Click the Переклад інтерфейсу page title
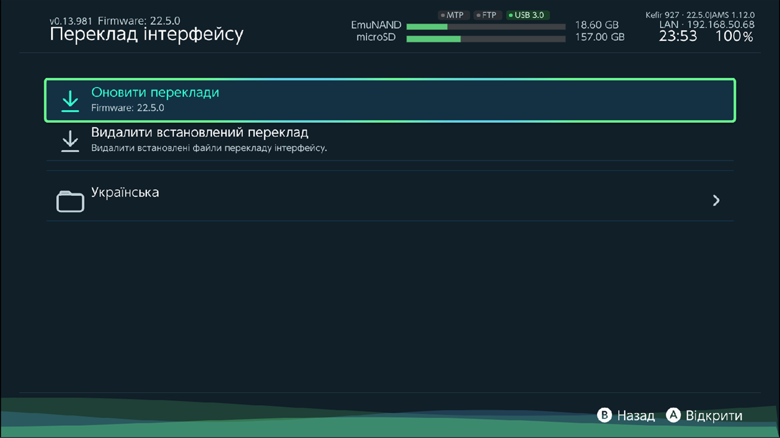780x438 pixels. (146, 34)
